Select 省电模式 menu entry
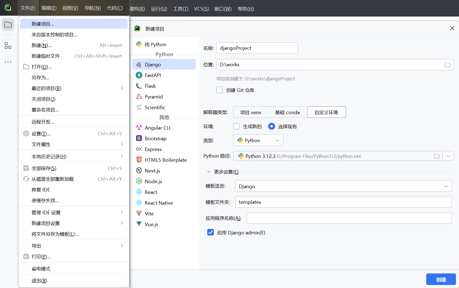This screenshot has height=288, width=459. tap(74, 269)
